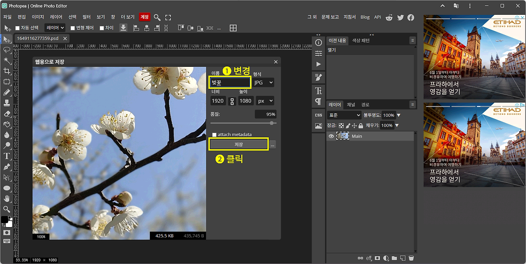Open the Actions play panel icon
Screen dimensions: 526x264
[318, 64]
